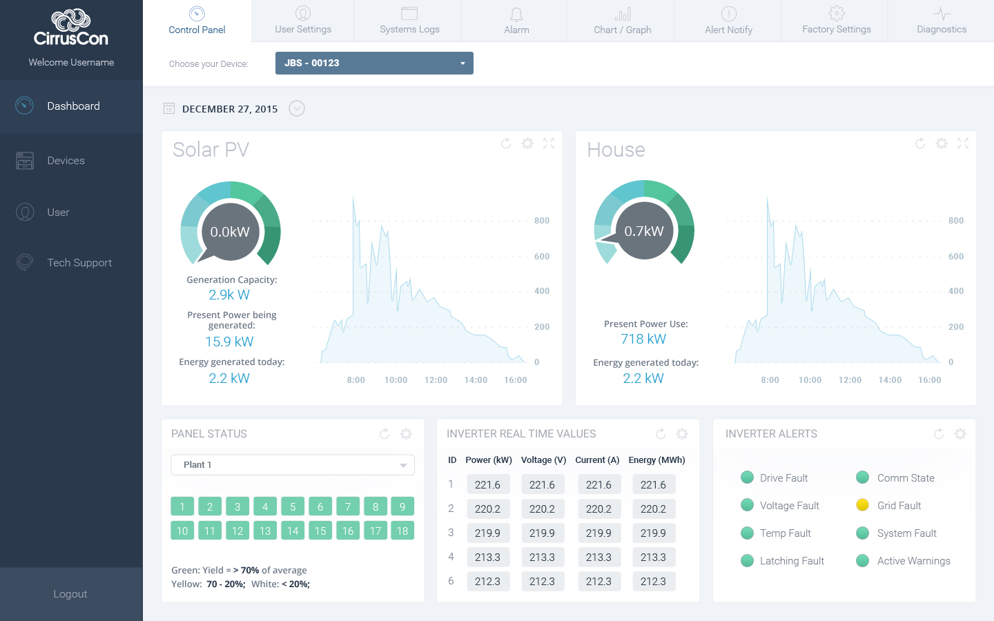
Task: Click the Logout button
Action: pyautogui.click(x=71, y=593)
